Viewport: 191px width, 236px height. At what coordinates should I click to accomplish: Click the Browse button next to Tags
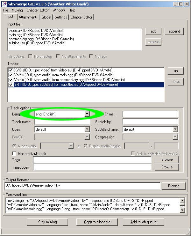coord(167,159)
